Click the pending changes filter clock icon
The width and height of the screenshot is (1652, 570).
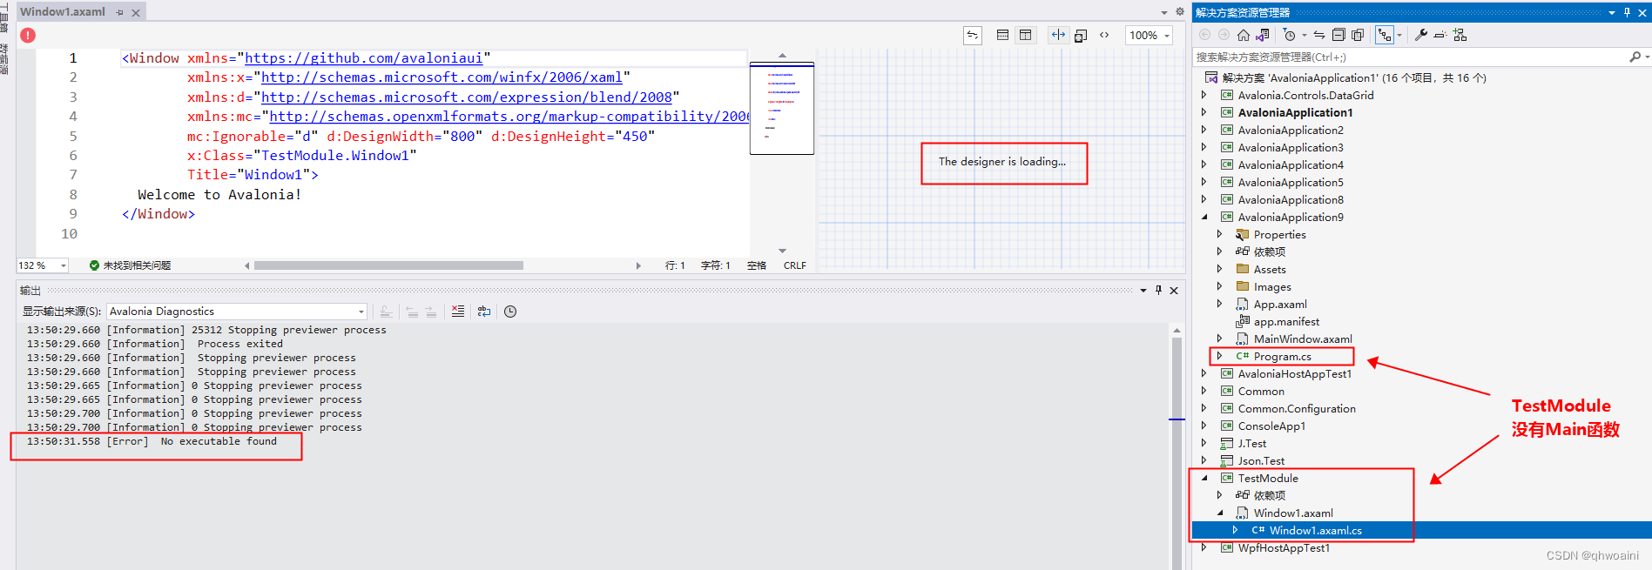(x=1290, y=35)
